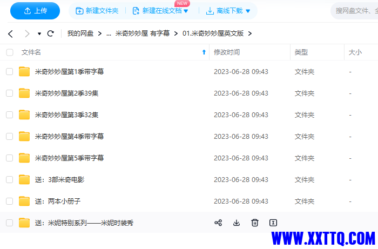Focus the 搜网盘文件 search field
Viewport: 378px width, 249px height.
pyautogui.click(x=354, y=11)
